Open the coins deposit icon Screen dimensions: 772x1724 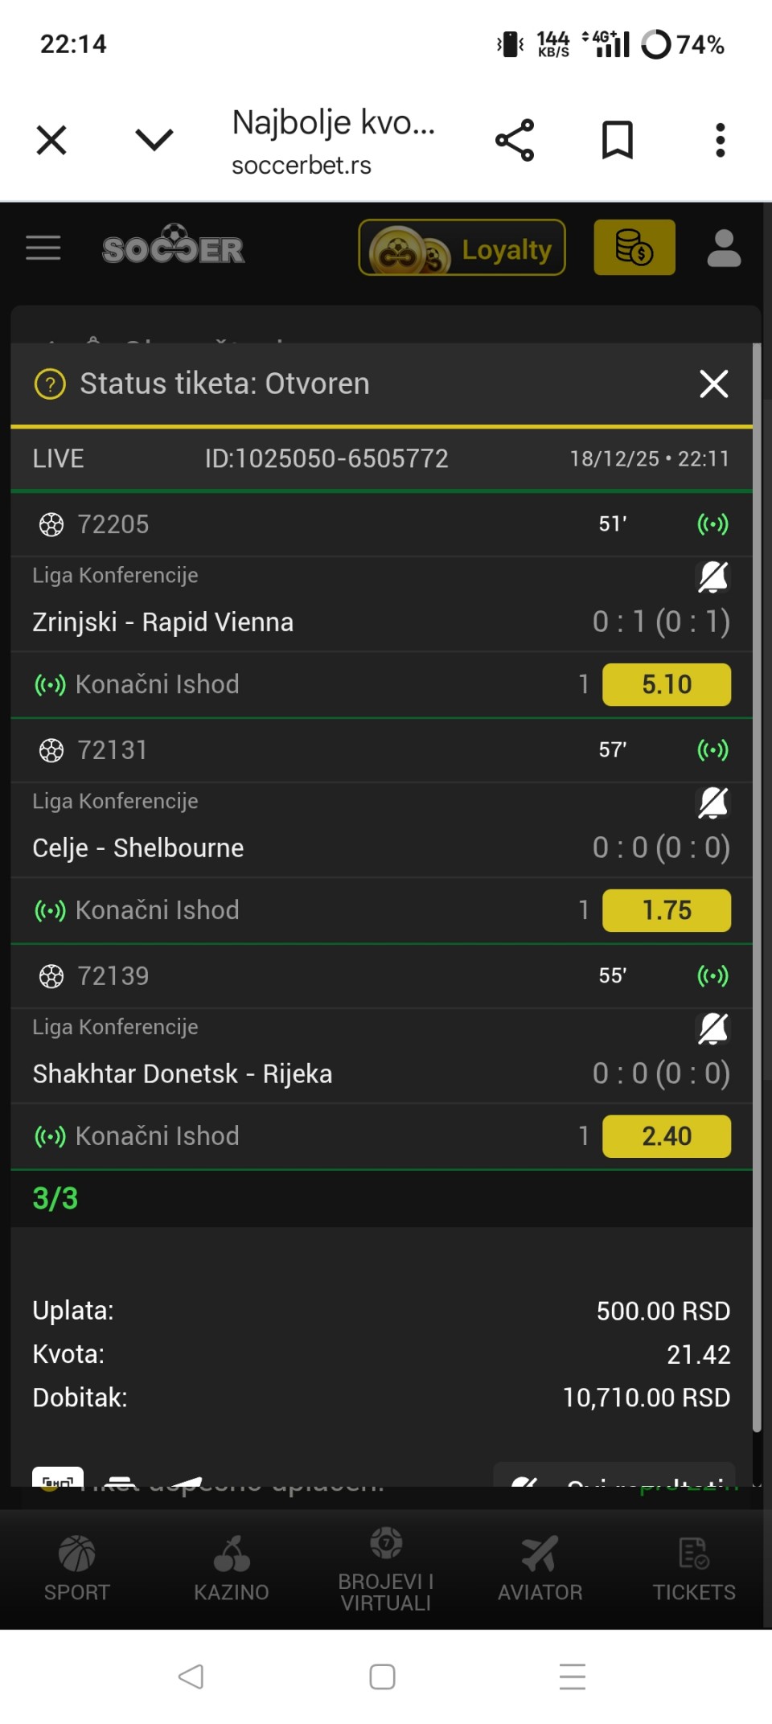634,248
